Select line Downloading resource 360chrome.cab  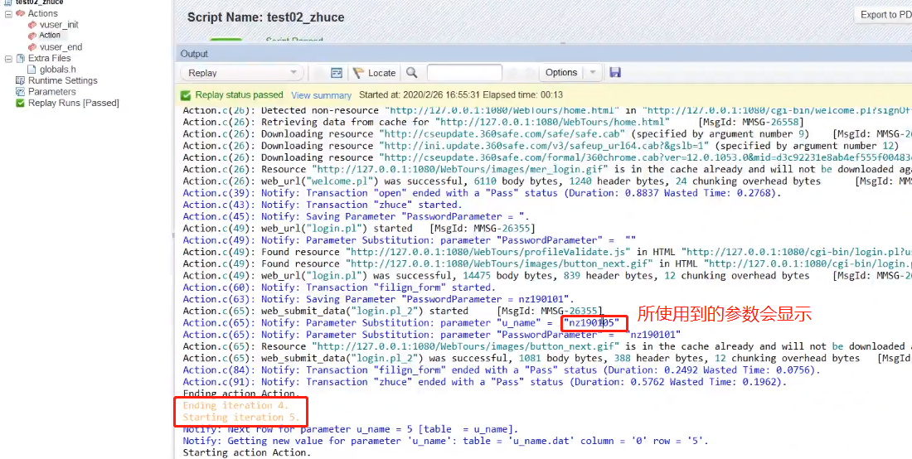point(547,157)
